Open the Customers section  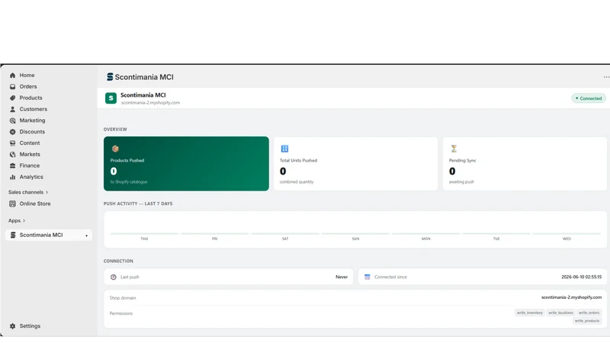click(33, 109)
